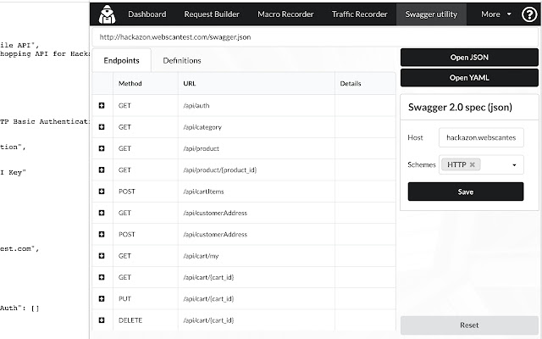Switch to the Definitions tab
This screenshot has width=542, height=339.
182,61
